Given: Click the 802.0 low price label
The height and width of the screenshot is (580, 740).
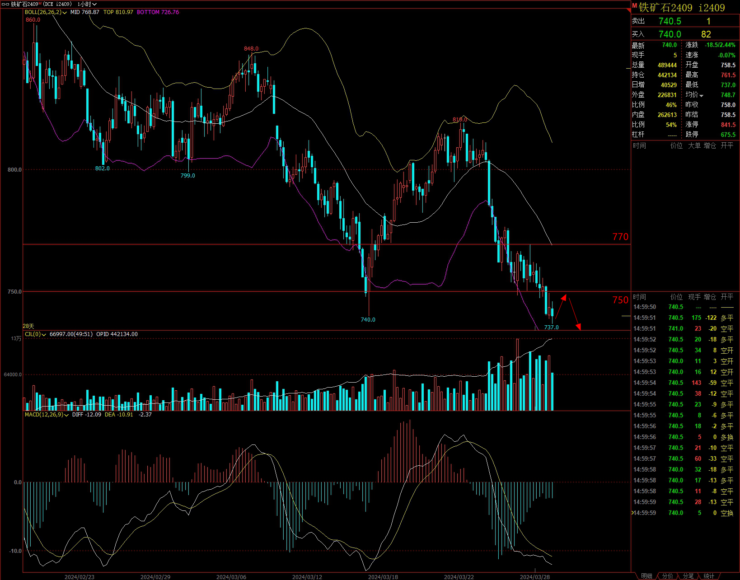Looking at the screenshot, I should [102, 168].
